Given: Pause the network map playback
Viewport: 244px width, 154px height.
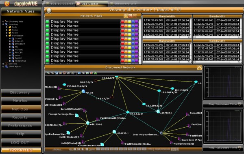Looking at the screenshot, I should point(87,150).
